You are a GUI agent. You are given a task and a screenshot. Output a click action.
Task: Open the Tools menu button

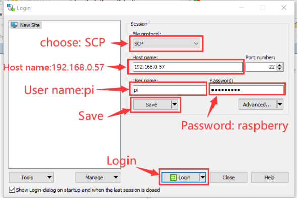point(31,177)
